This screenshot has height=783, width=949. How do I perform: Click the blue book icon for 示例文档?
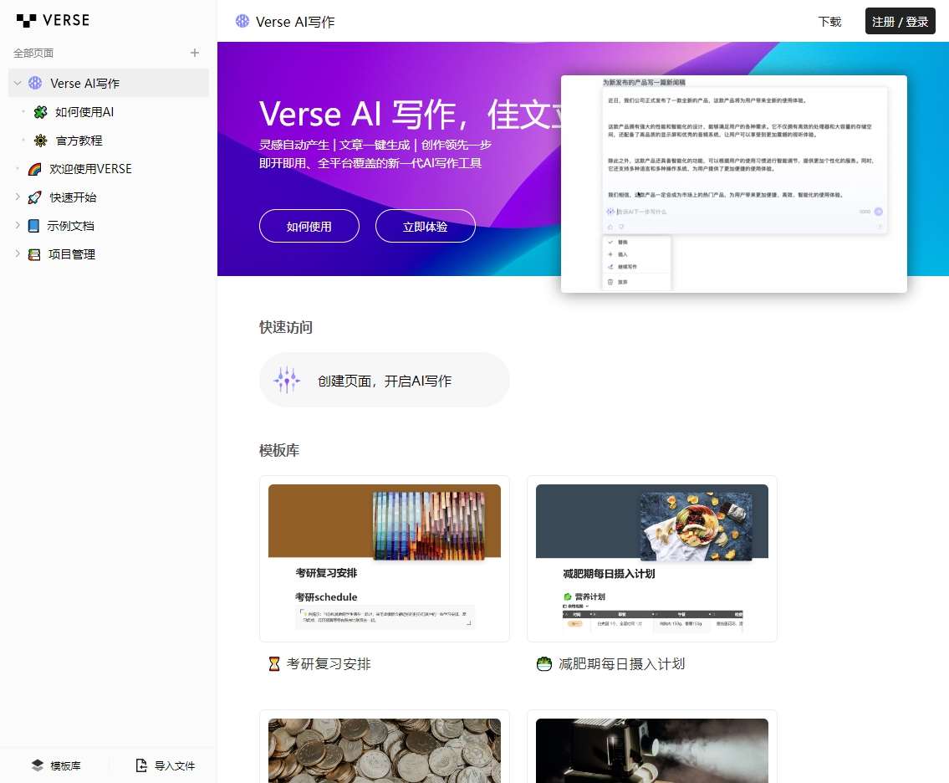coord(33,226)
